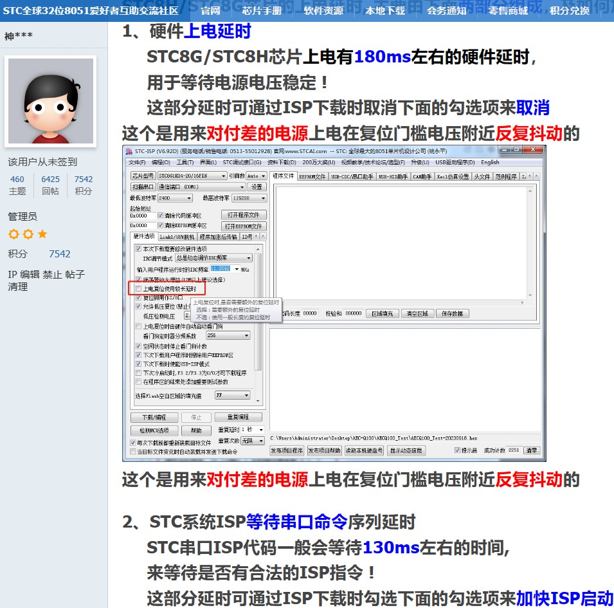Open 芯片手册 link in forum nav

262,10
